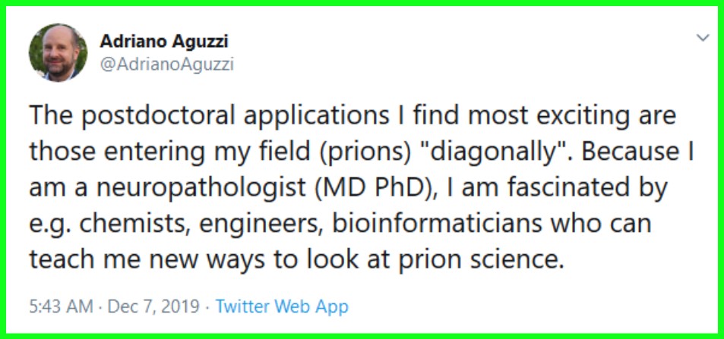Select the Dec 7, 2019 date
The image size is (724, 339).
[153, 307]
